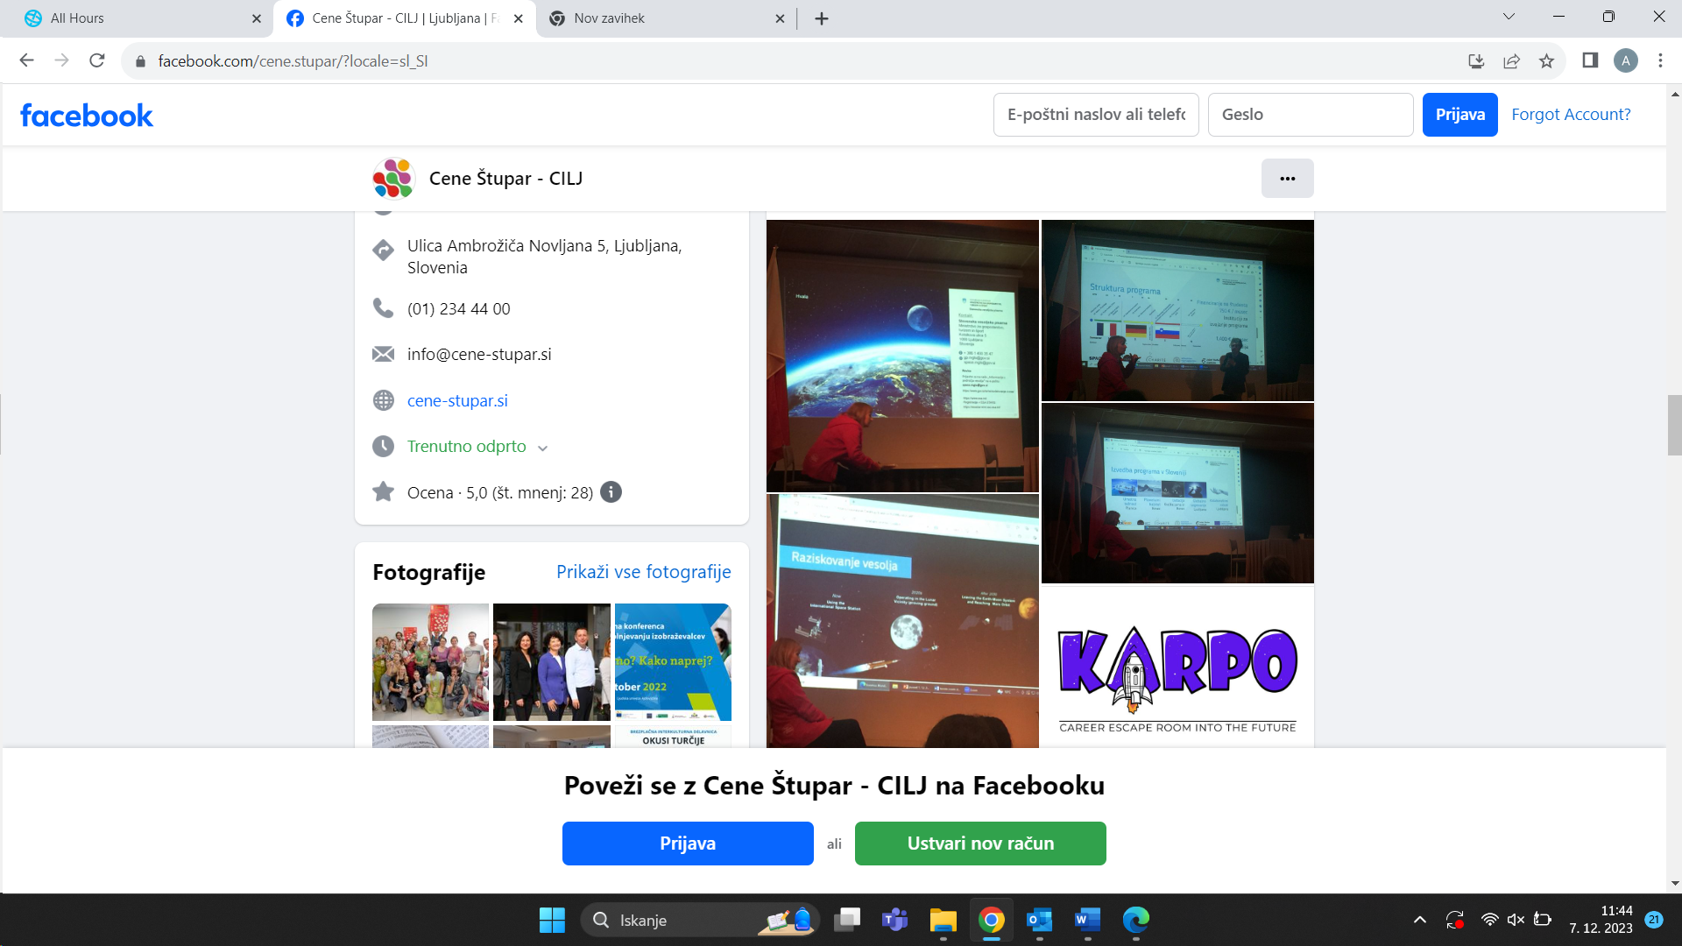Click the three-dots page options button
This screenshot has width=1682, height=946.
coord(1287,179)
